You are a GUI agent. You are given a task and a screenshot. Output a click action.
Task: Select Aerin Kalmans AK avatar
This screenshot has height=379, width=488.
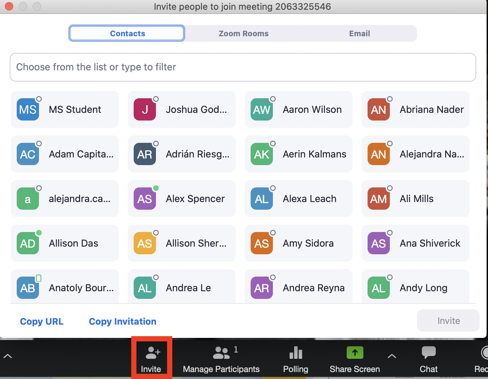coord(262,154)
